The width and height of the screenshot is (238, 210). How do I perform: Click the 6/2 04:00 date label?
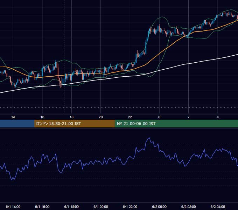point(218,206)
